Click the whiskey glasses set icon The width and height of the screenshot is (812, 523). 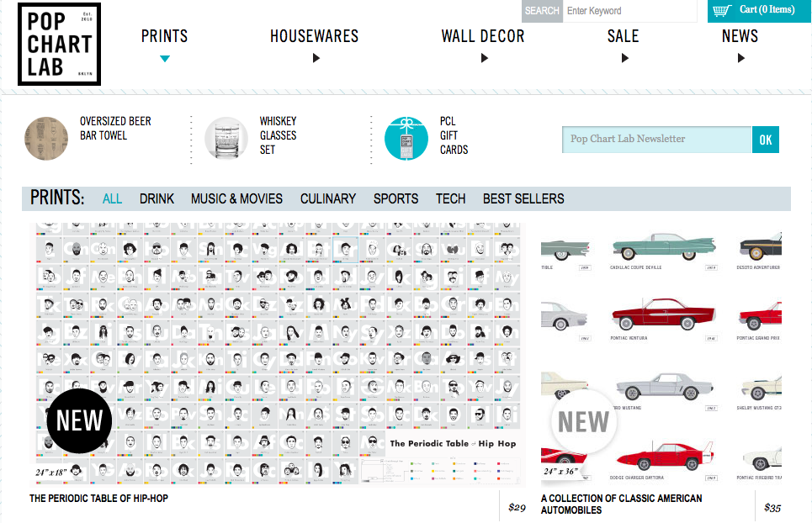click(226, 138)
